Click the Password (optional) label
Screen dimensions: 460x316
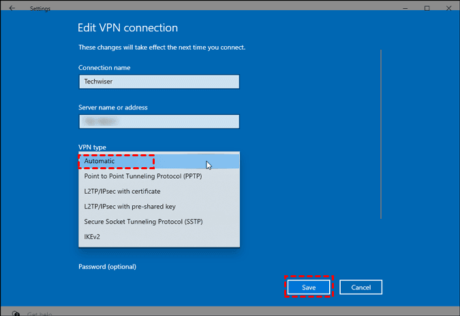tap(108, 267)
